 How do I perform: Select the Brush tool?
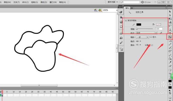(170, 48)
